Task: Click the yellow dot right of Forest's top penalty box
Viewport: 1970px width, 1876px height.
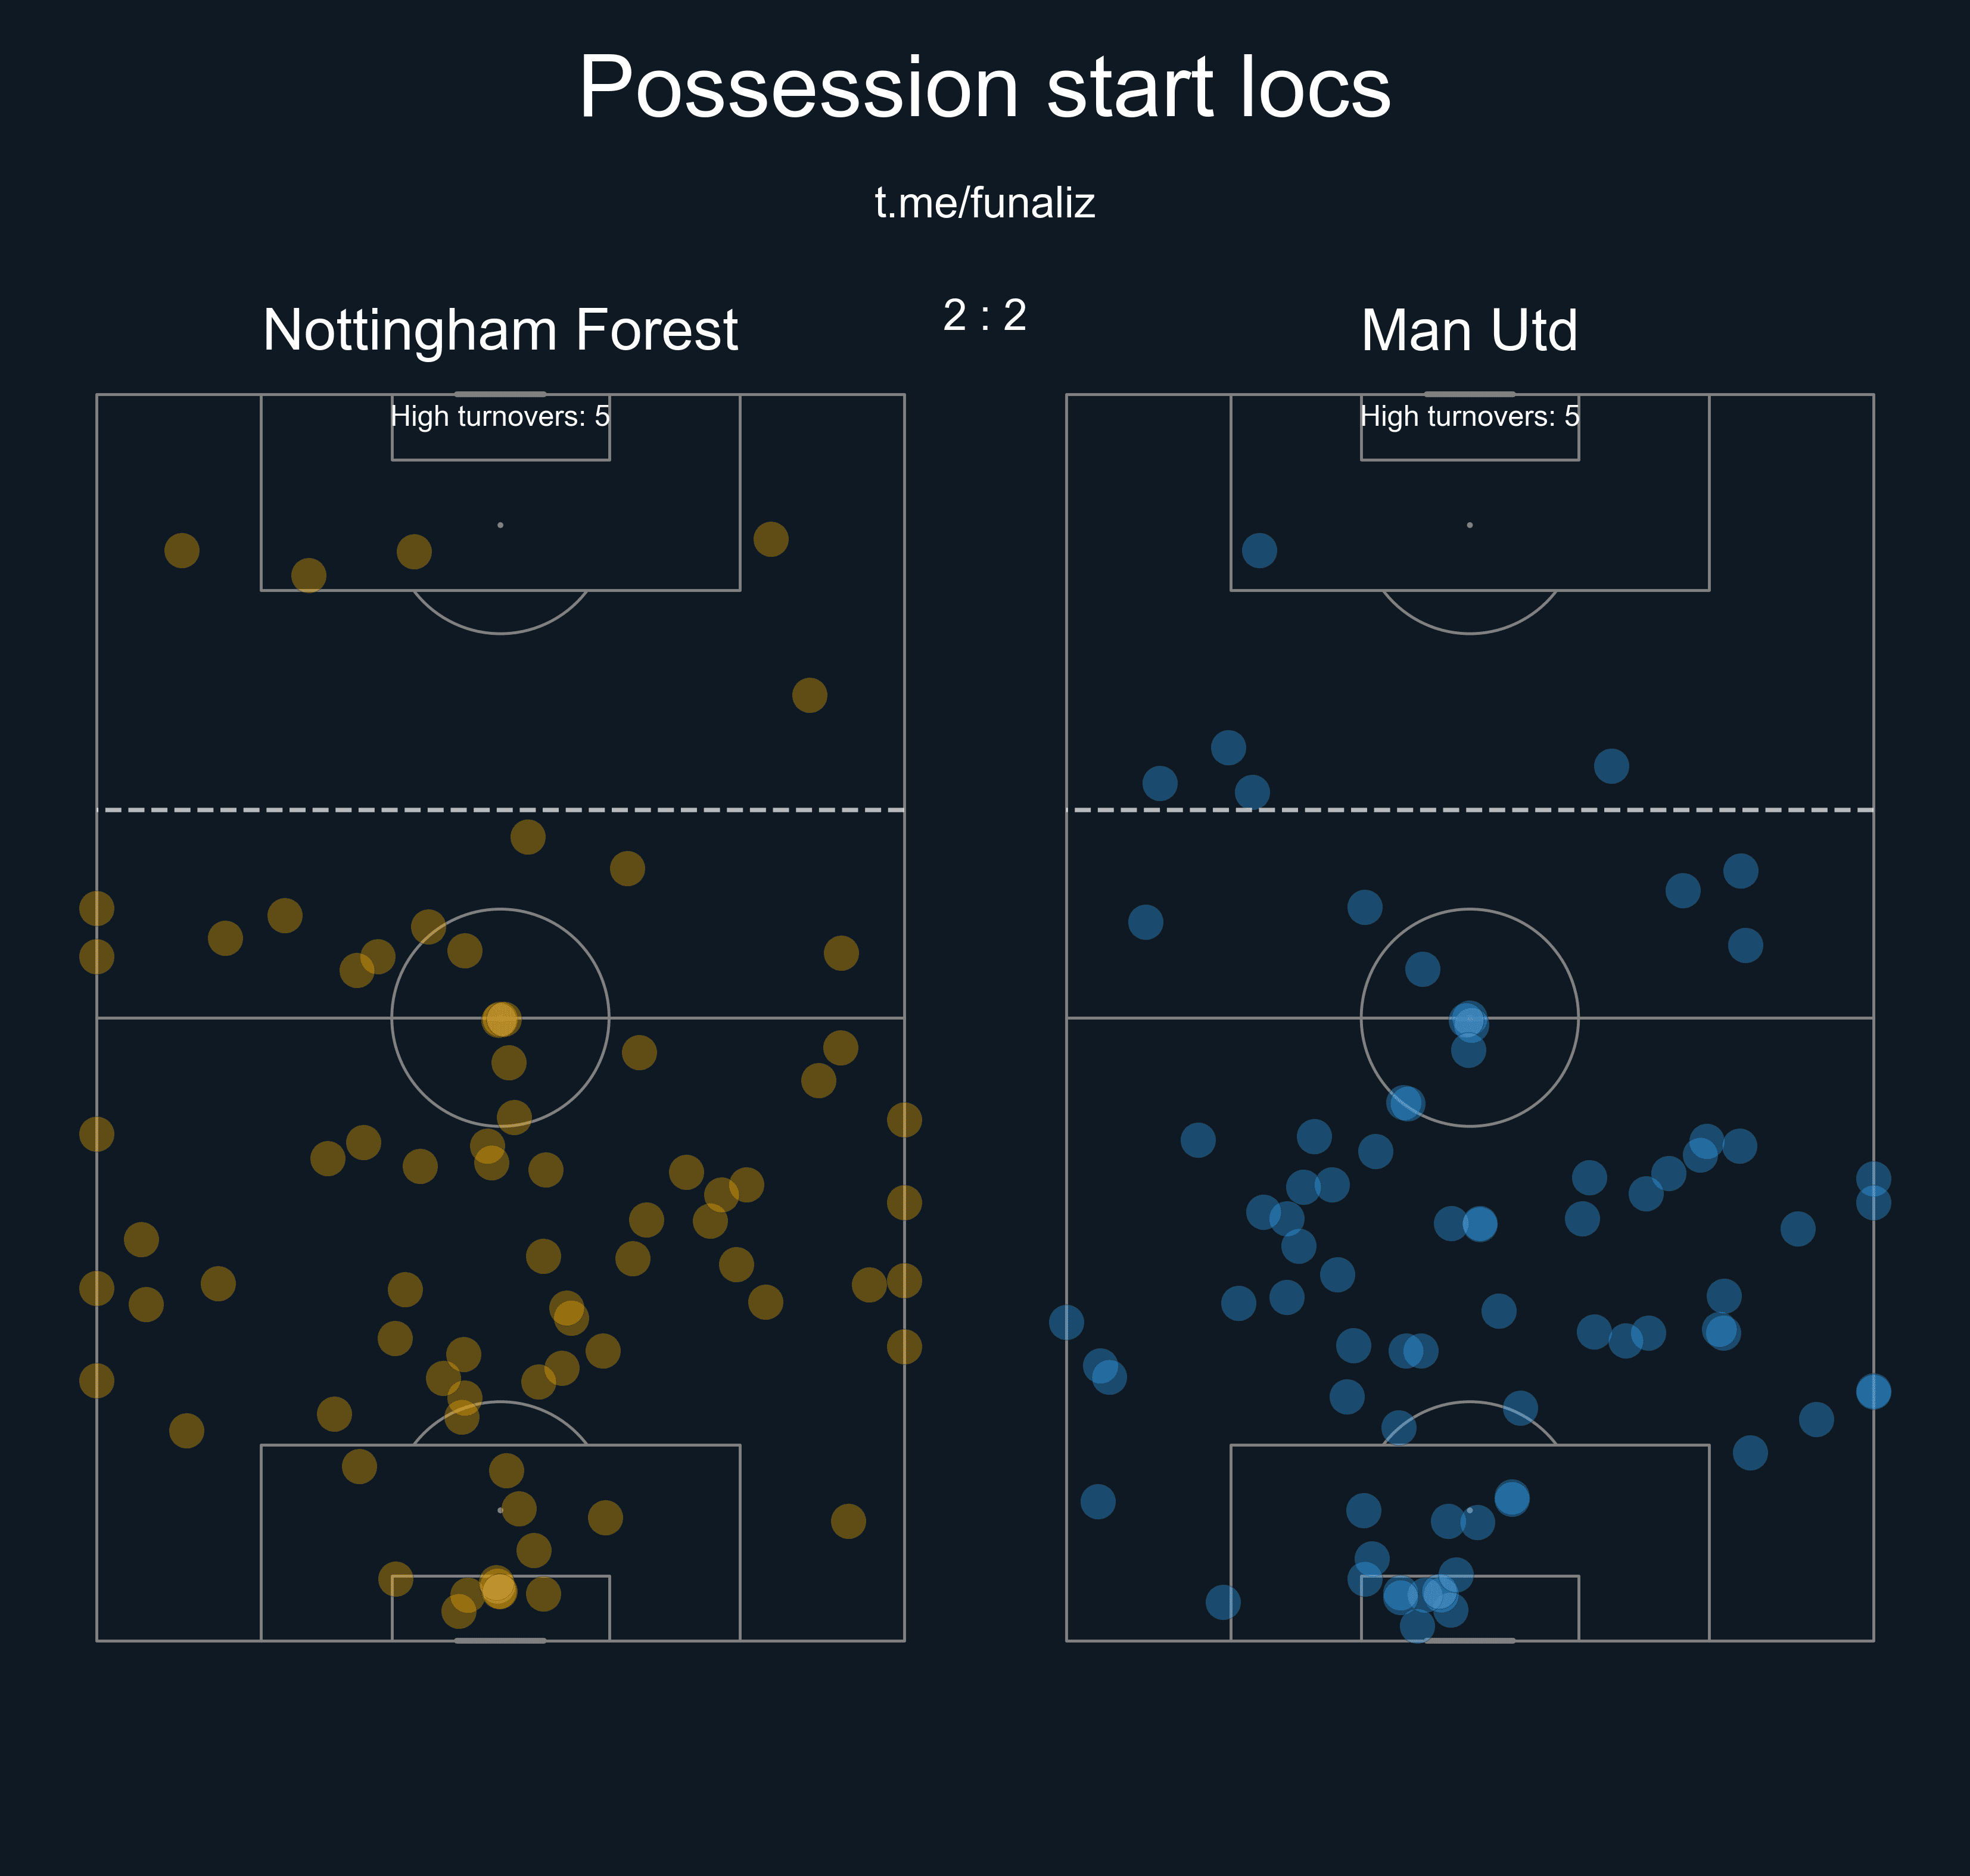Action: 770,539
